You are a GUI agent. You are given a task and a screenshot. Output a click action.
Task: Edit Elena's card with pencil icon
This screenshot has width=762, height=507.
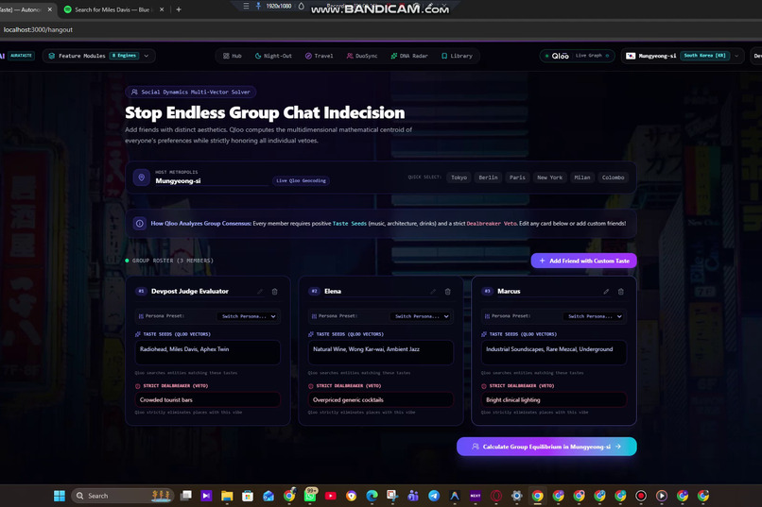[x=433, y=292]
